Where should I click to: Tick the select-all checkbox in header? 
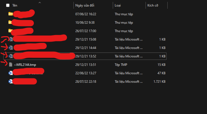coord(8,5)
